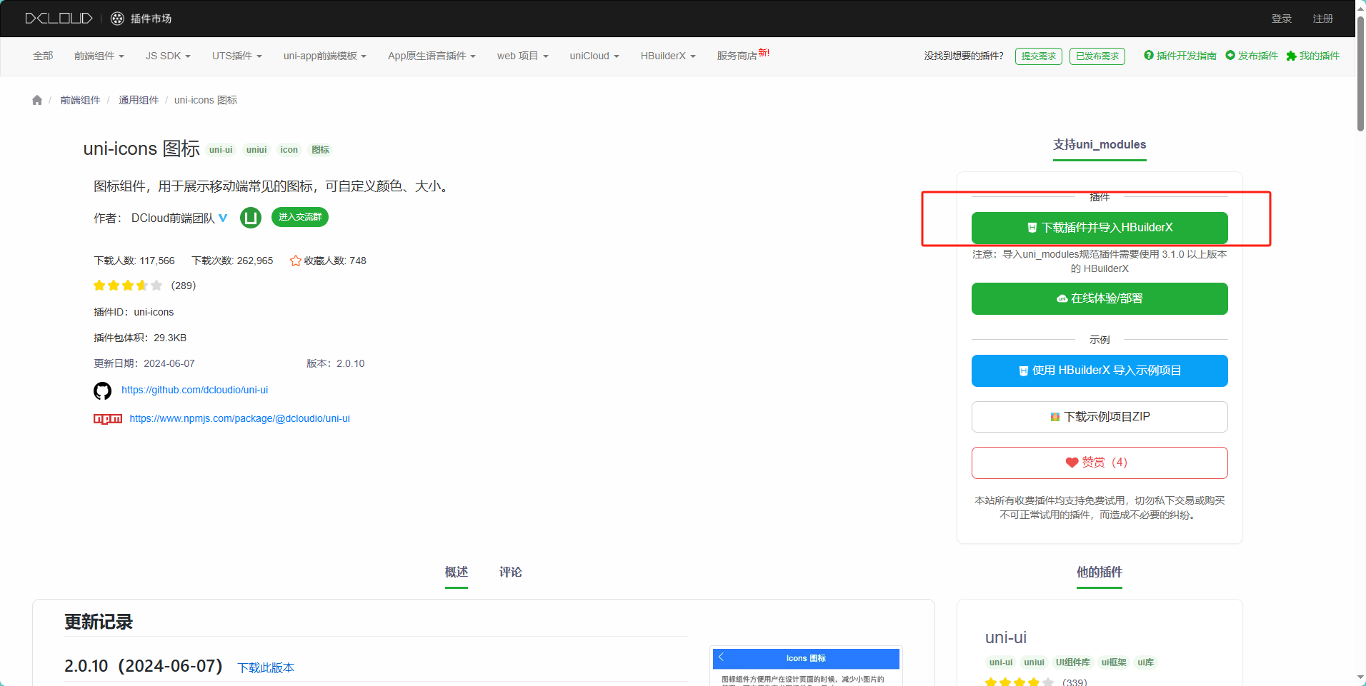
Task: Select 全部 in the category navbar
Action: pyautogui.click(x=43, y=56)
